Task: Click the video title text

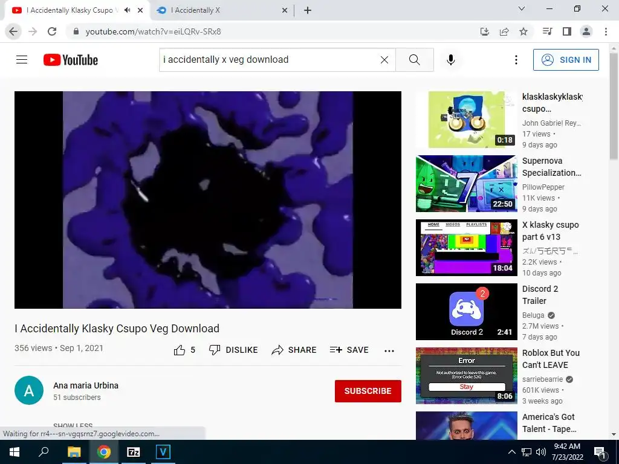Action: point(117,329)
